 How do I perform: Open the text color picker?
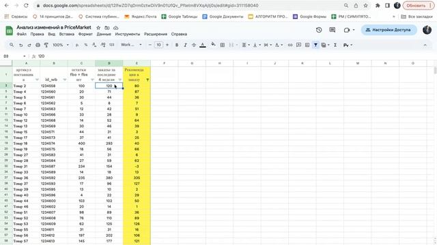[x=203, y=45]
